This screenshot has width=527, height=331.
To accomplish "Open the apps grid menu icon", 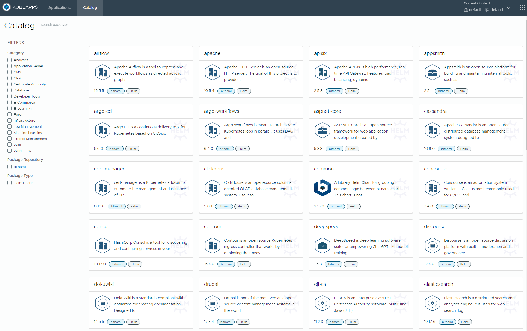I will pos(522,8).
